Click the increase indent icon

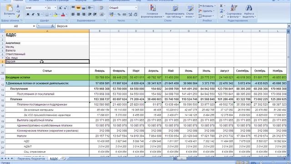click(x=95, y=14)
